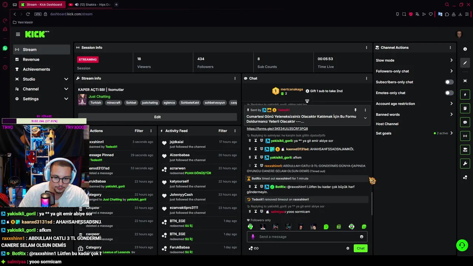Image resolution: width=473 pixels, height=266 pixels.
Task: Open the green headset support button
Action: [462, 245]
